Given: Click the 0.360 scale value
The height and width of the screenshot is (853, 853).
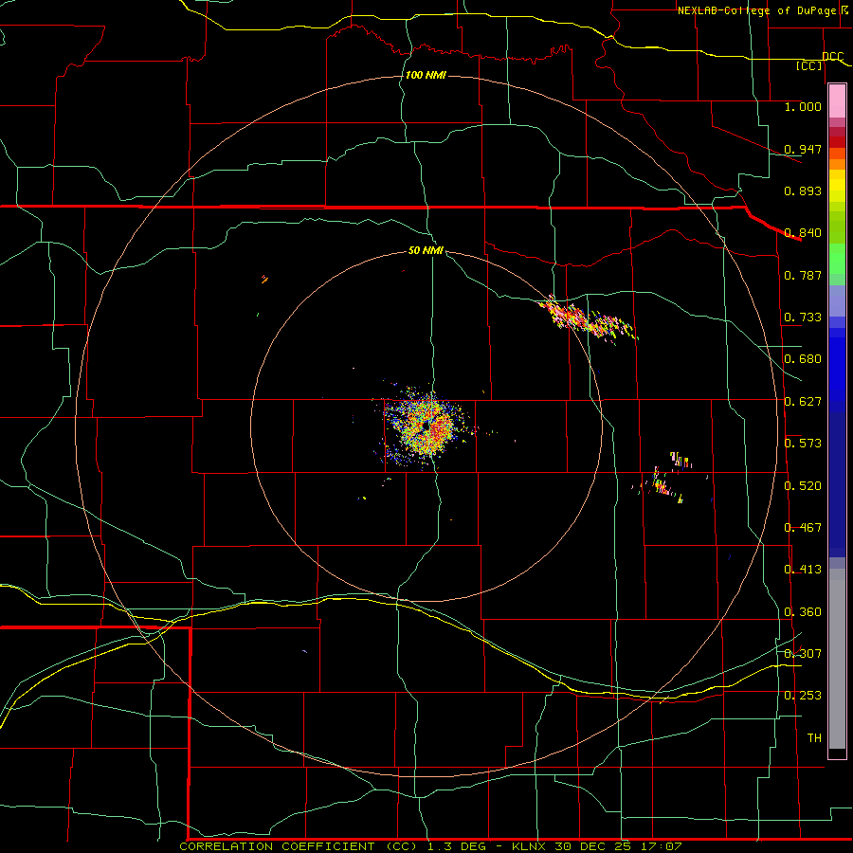Looking at the screenshot, I should pyautogui.click(x=803, y=612).
